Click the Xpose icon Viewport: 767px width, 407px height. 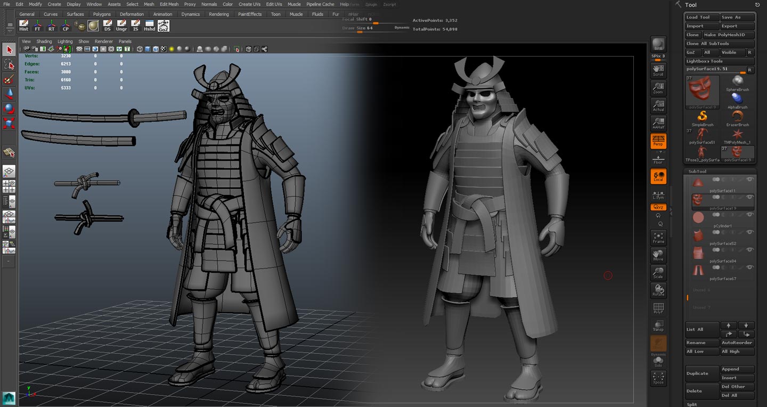(658, 378)
